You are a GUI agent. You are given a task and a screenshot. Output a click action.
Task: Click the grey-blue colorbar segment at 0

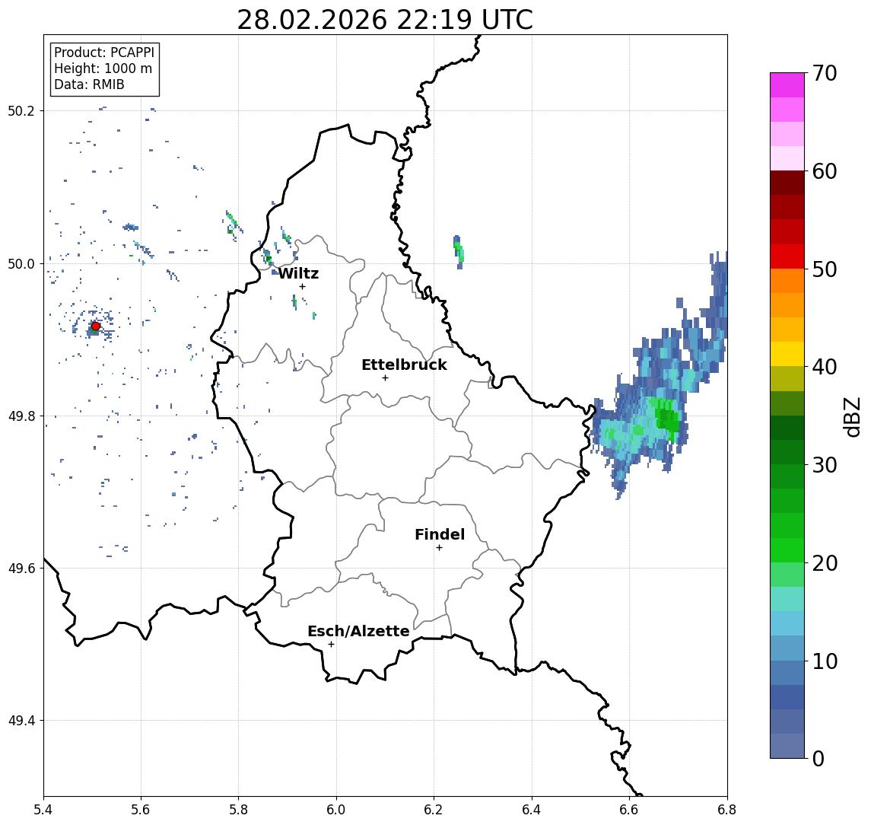coord(787,746)
